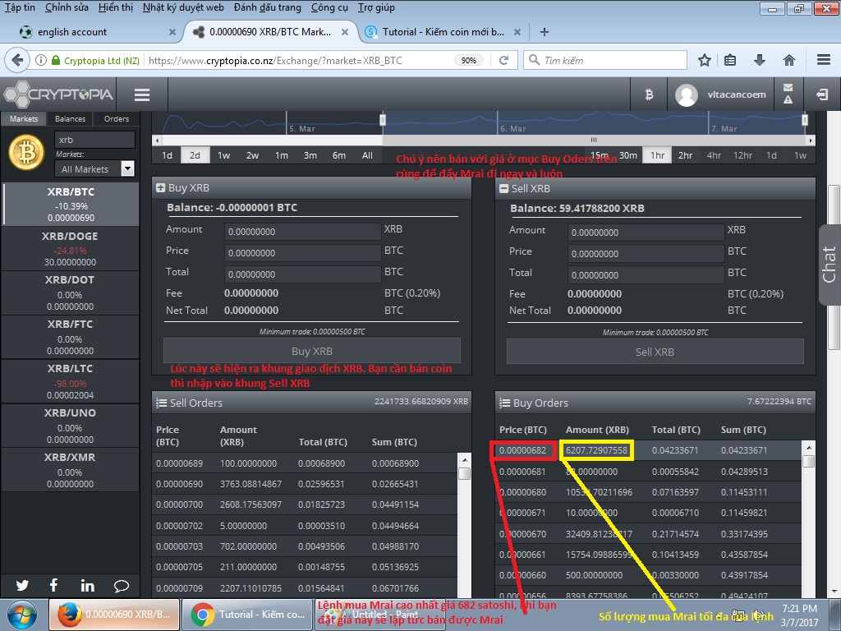Click sell order amount 3763.08814867
841x631 pixels.
[x=250, y=484]
